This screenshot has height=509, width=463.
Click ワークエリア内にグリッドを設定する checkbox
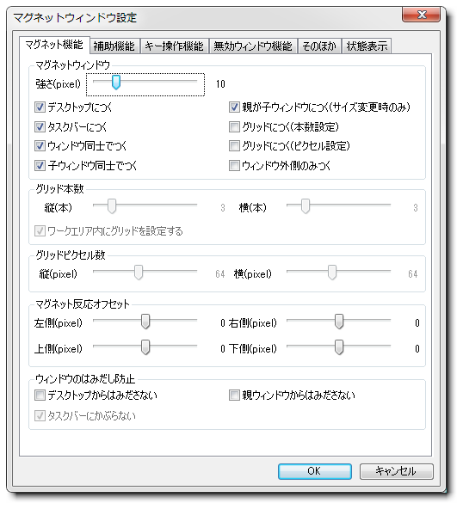click(40, 231)
